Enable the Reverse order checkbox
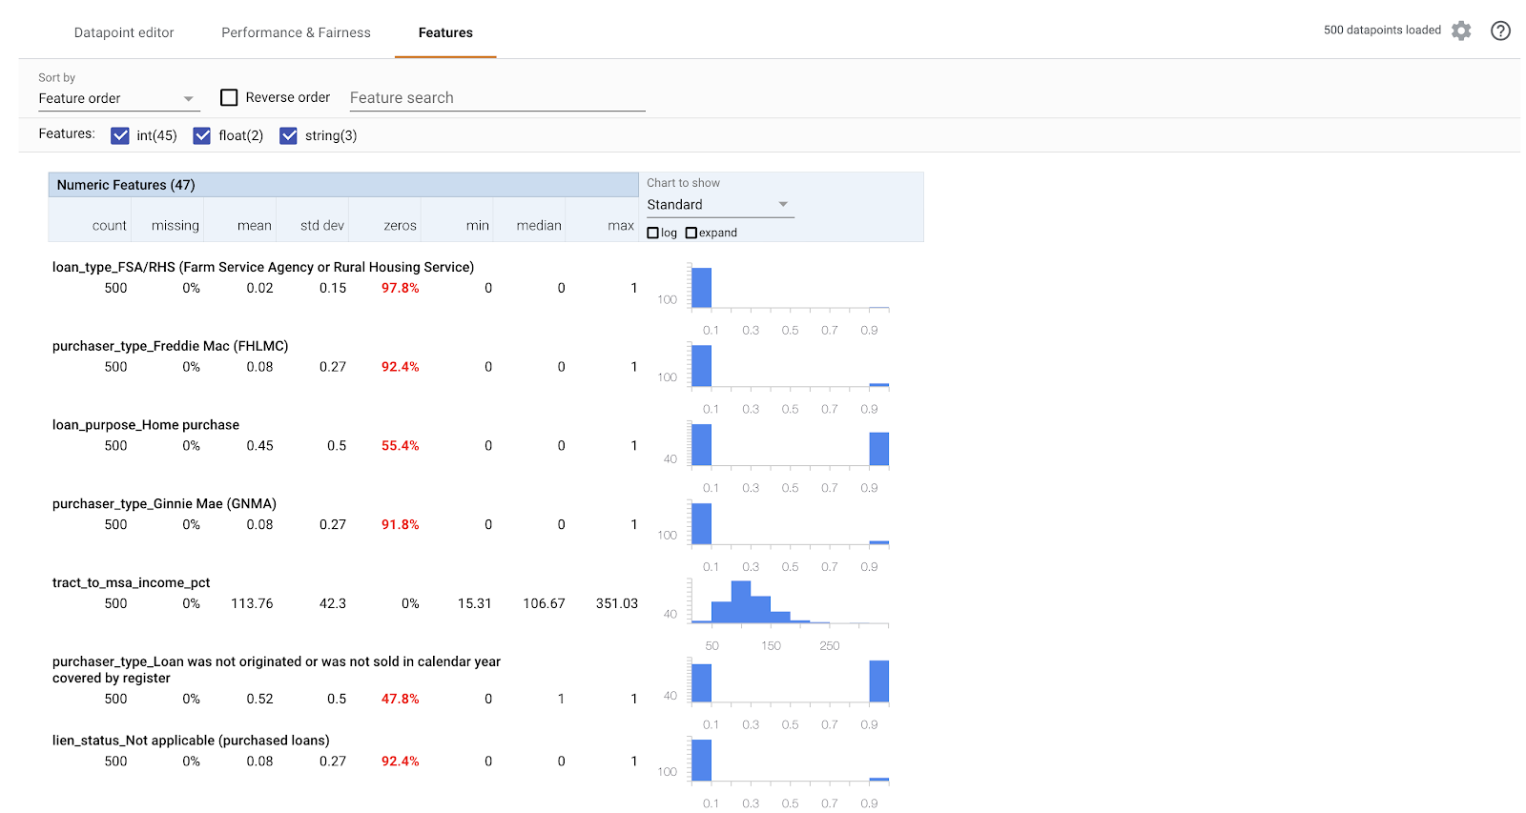Image resolution: width=1526 pixels, height=813 pixels. [229, 97]
